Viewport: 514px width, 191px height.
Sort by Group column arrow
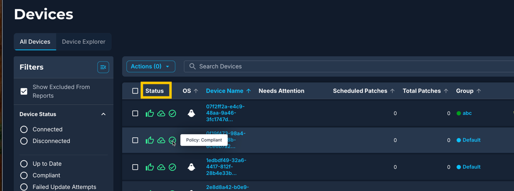479,91
